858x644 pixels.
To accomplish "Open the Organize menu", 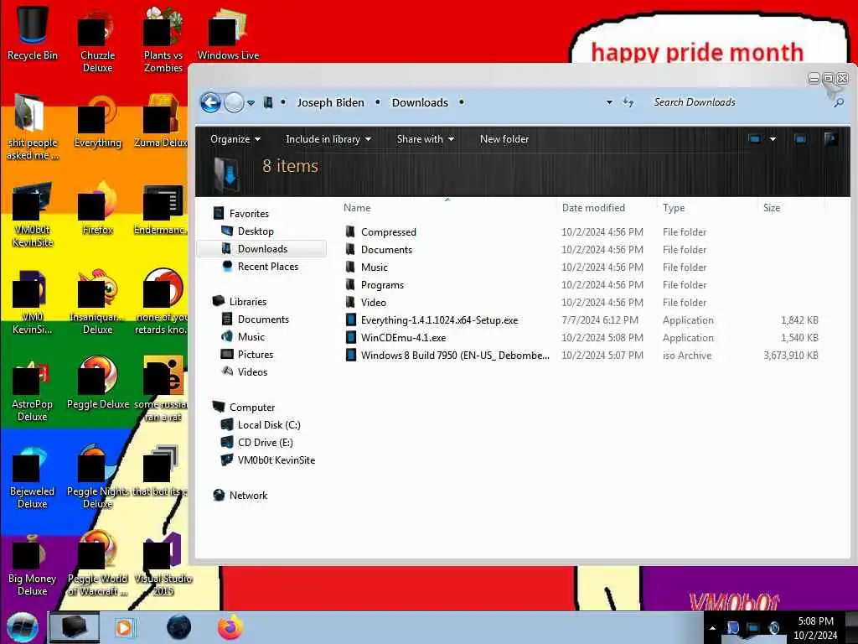I will (235, 139).
